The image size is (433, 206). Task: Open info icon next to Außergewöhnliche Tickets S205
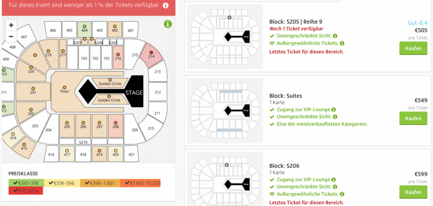342,43
